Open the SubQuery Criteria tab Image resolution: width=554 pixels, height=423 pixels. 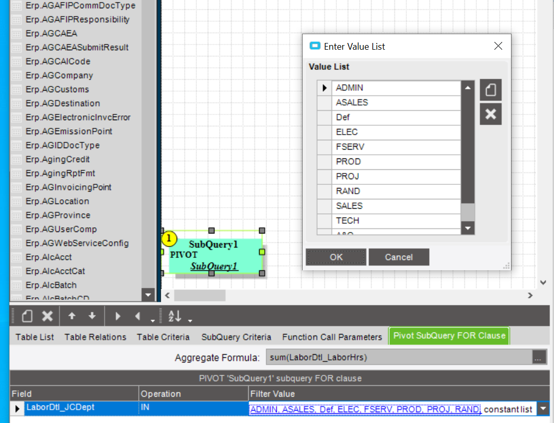point(236,337)
